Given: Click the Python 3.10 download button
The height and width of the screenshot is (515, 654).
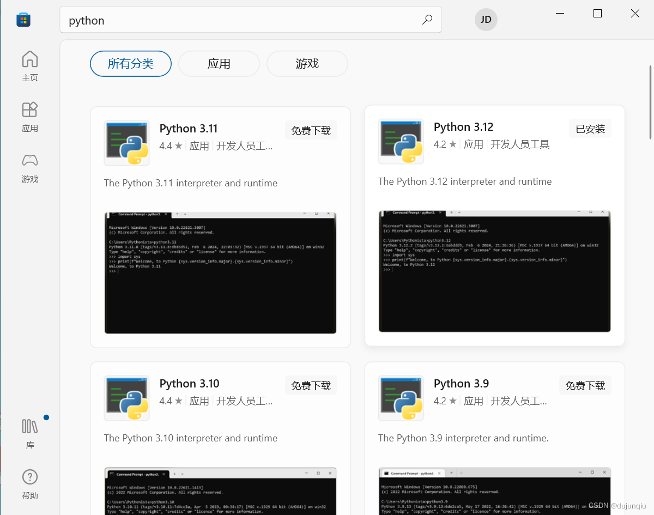Looking at the screenshot, I should pyautogui.click(x=311, y=385).
